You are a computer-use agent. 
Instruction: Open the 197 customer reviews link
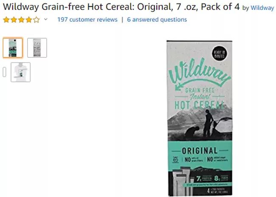pos(87,20)
